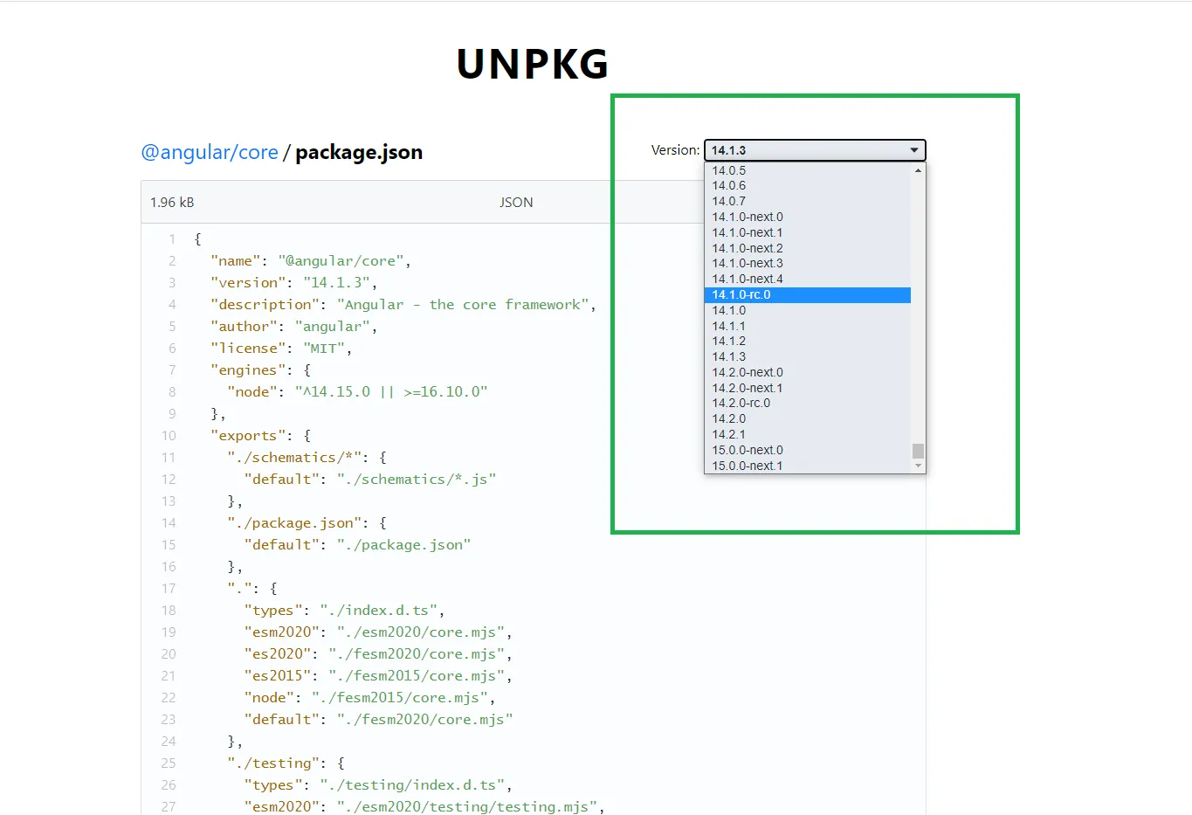Image resolution: width=1192 pixels, height=815 pixels.
Task: Click the "es2020": "./fesm2020/core.mjs" line
Action: point(379,654)
